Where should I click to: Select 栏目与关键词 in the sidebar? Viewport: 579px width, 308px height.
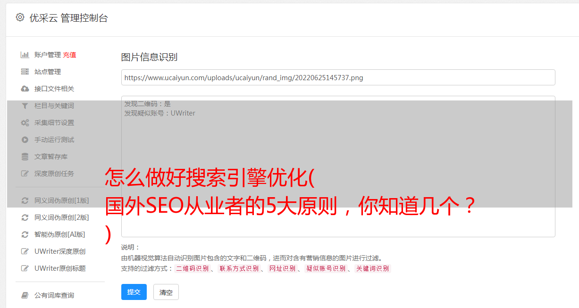tap(54, 106)
